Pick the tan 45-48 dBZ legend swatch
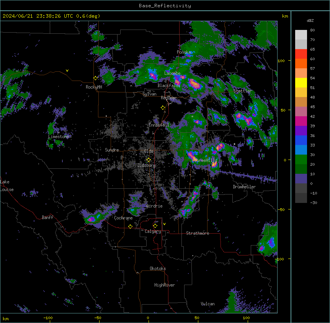Image resolution: width=330 pixels, height=323 pixels. click(301, 102)
